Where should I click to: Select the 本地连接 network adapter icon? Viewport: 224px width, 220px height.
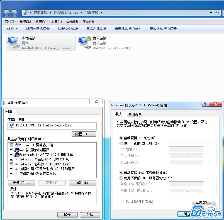(x=13, y=43)
